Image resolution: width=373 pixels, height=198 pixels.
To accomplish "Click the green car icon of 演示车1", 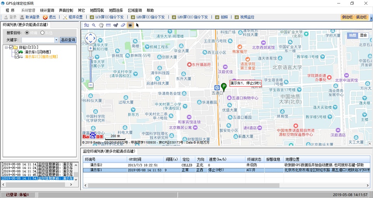I will (21, 52).
